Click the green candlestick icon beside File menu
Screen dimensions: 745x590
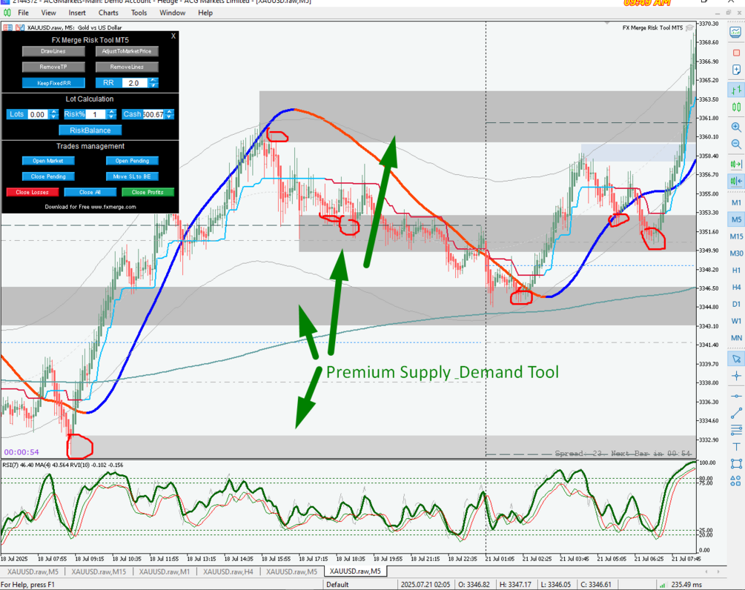click(7, 13)
